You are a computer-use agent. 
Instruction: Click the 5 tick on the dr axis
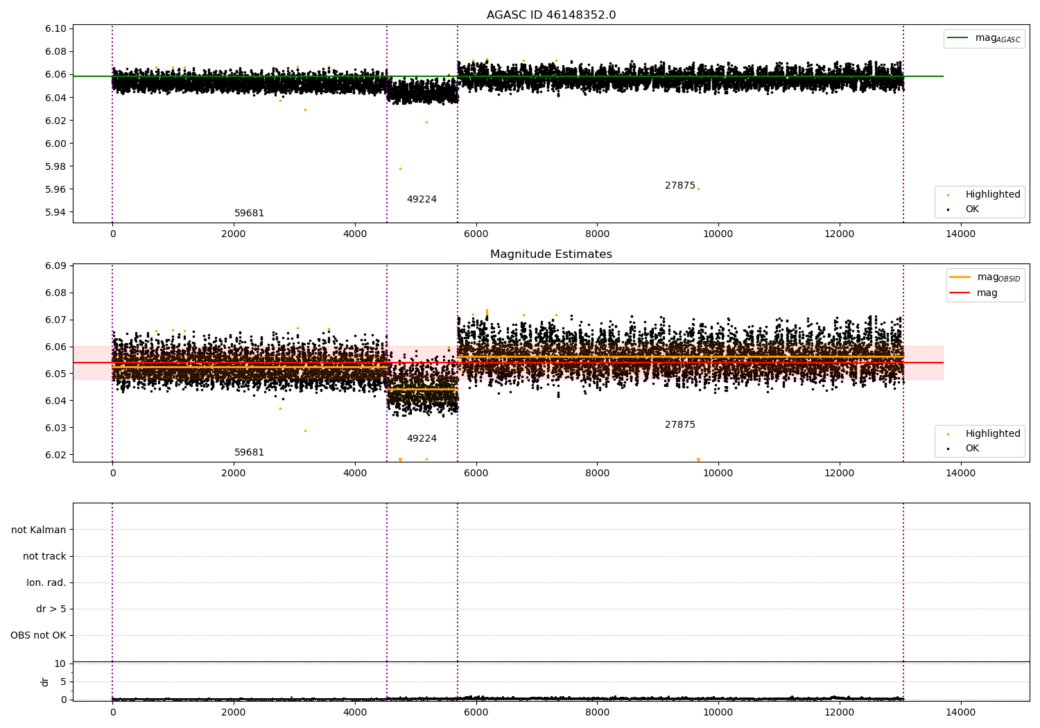(x=63, y=682)
